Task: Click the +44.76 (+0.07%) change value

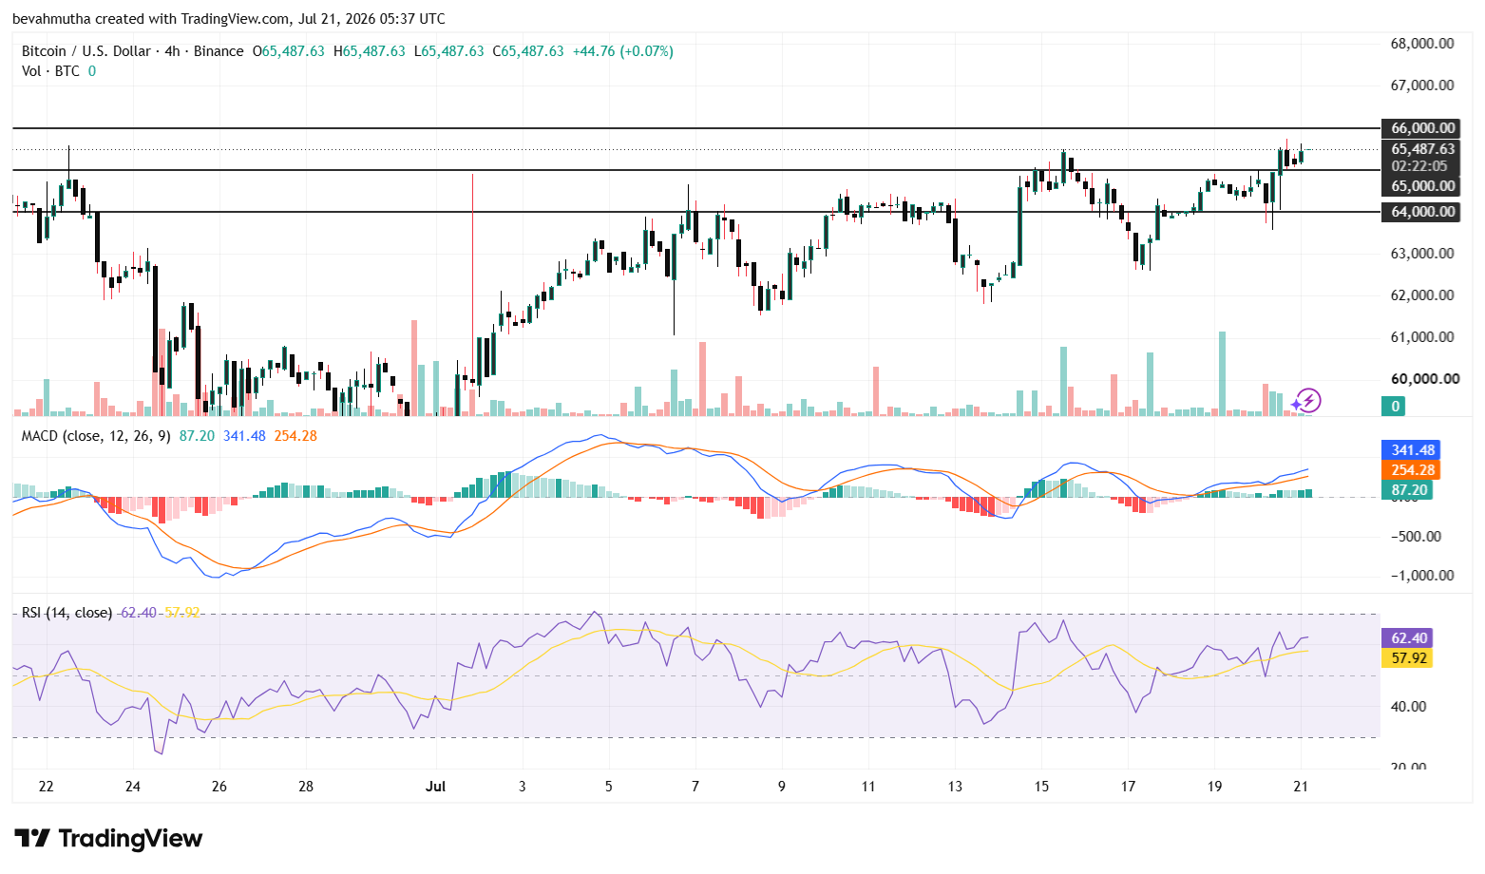Action: click(622, 51)
